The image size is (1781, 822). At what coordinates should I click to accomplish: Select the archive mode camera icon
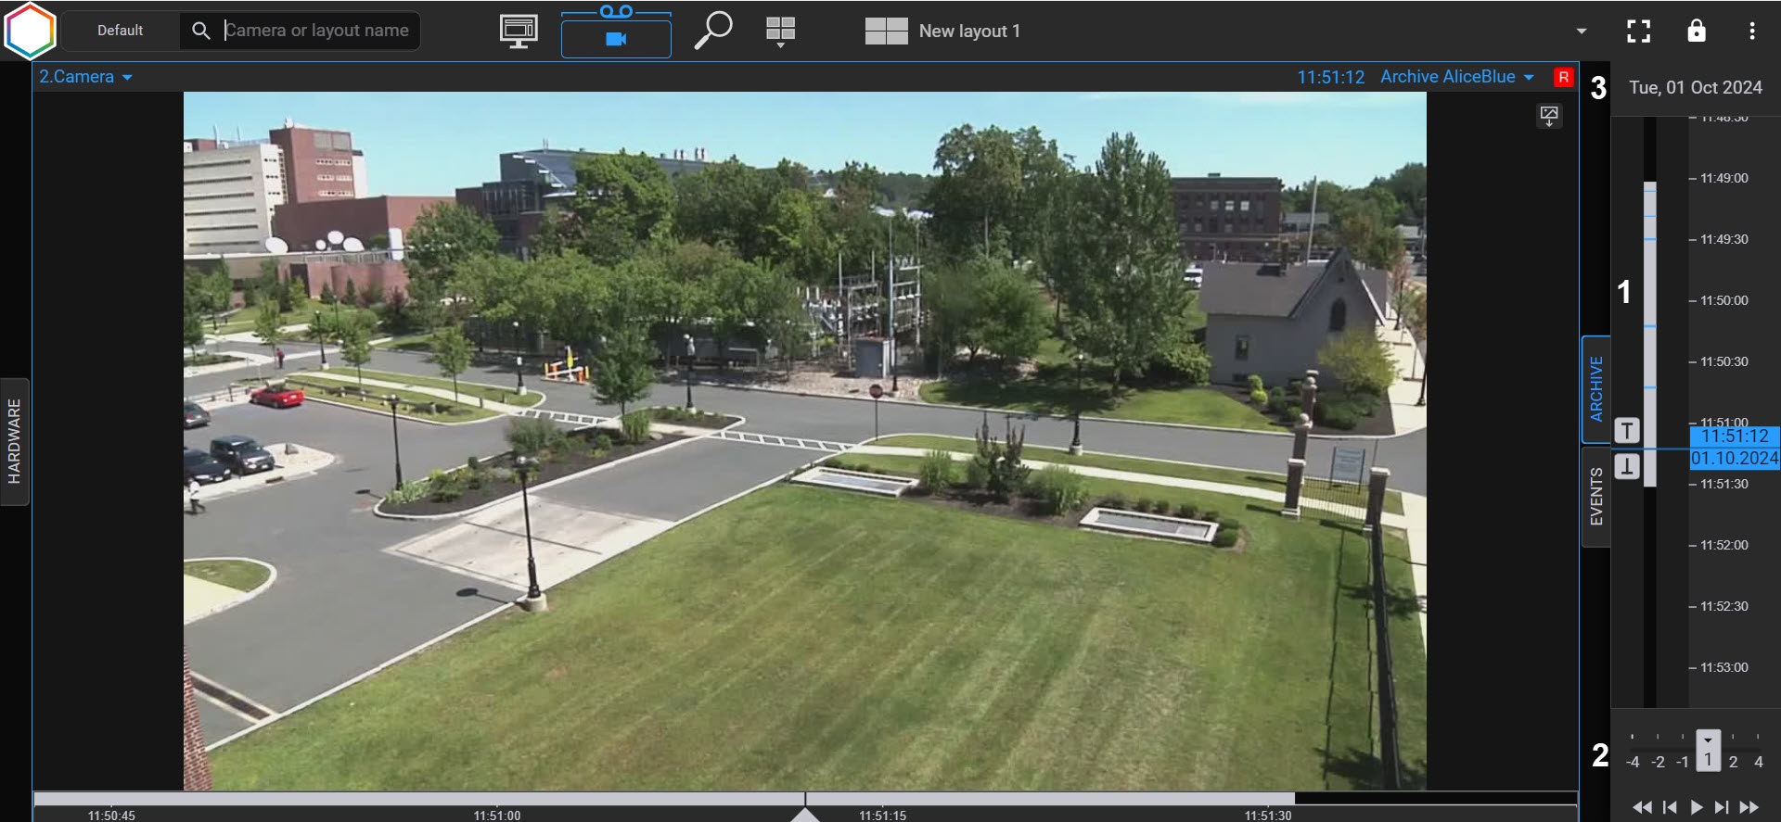[616, 39]
